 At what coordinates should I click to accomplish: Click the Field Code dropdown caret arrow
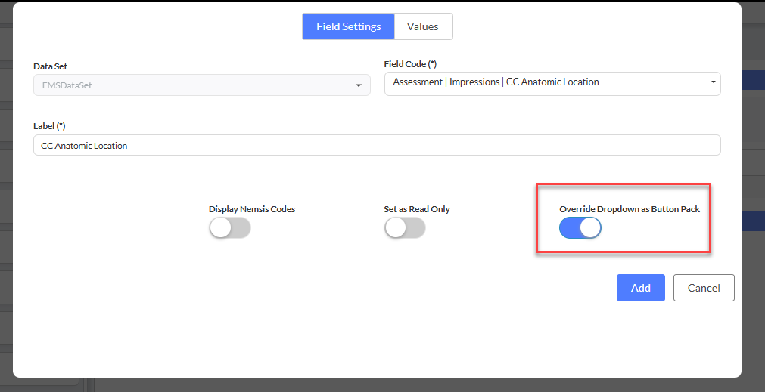point(713,82)
